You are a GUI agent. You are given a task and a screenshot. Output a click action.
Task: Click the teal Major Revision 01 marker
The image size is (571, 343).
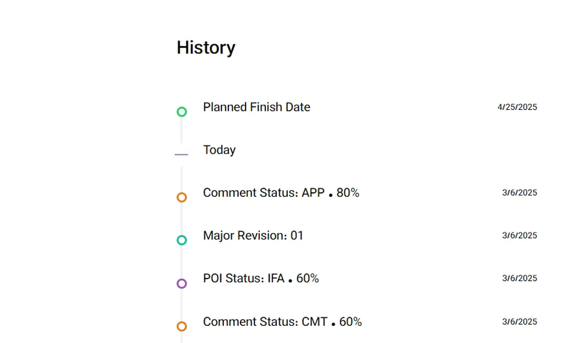coord(182,240)
